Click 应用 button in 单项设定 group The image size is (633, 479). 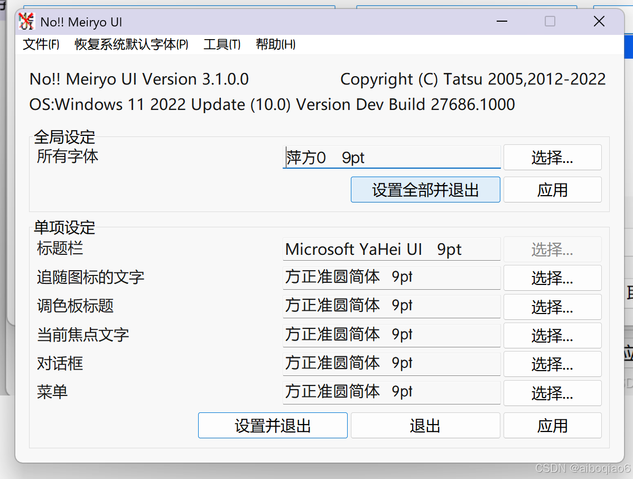coord(552,425)
